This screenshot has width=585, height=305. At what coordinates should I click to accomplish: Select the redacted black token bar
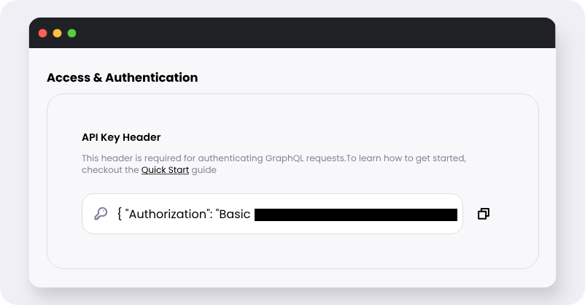coord(356,215)
